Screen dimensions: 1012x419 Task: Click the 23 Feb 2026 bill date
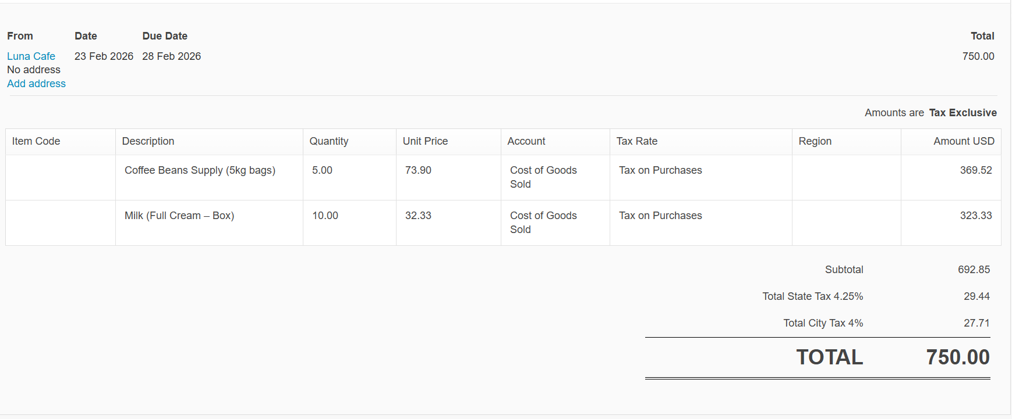click(x=104, y=56)
